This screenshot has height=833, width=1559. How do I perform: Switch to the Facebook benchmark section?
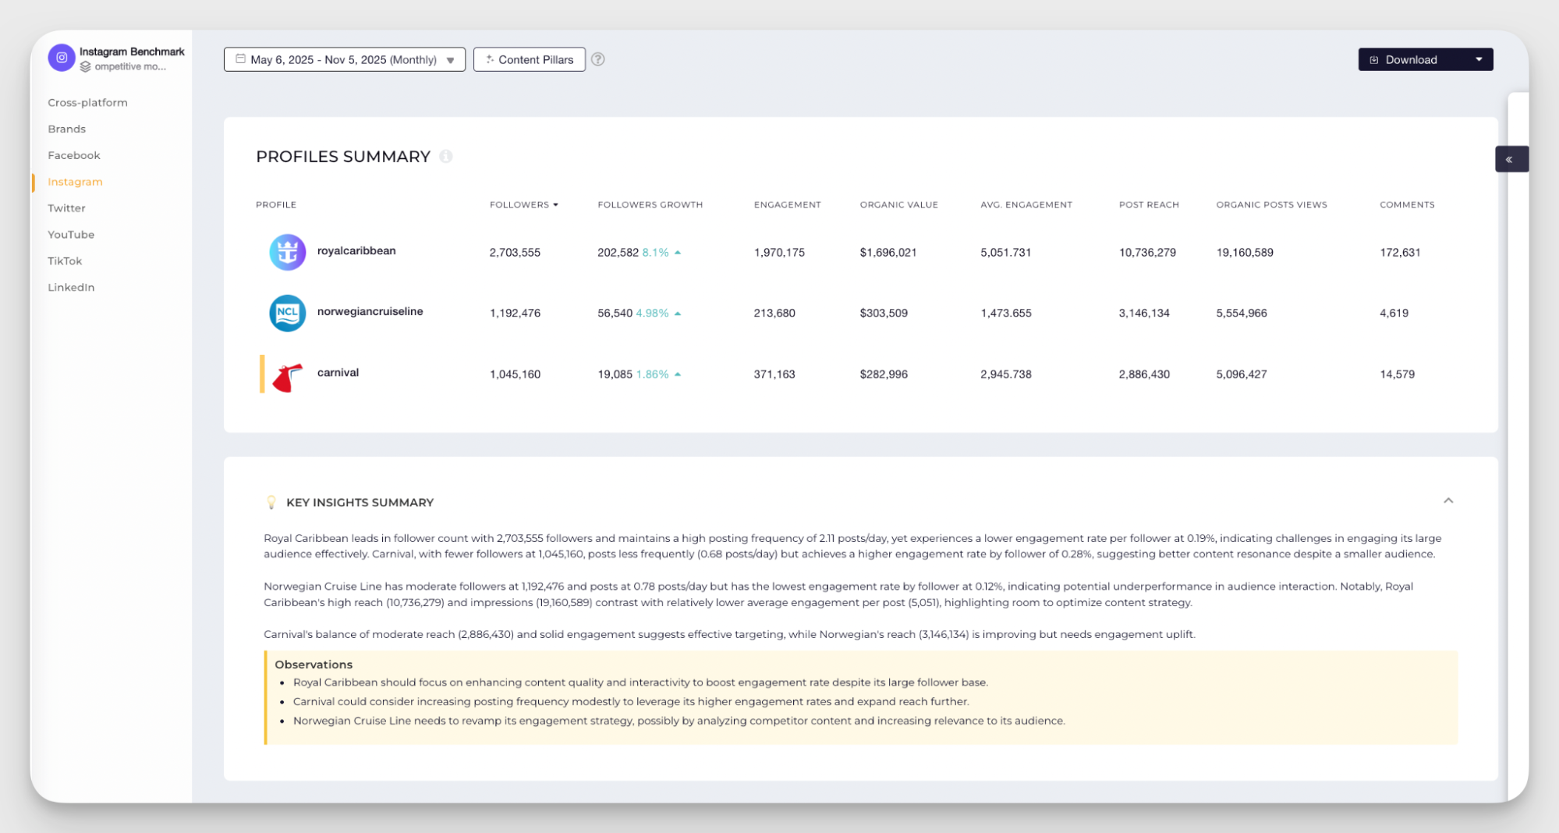click(x=73, y=155)
